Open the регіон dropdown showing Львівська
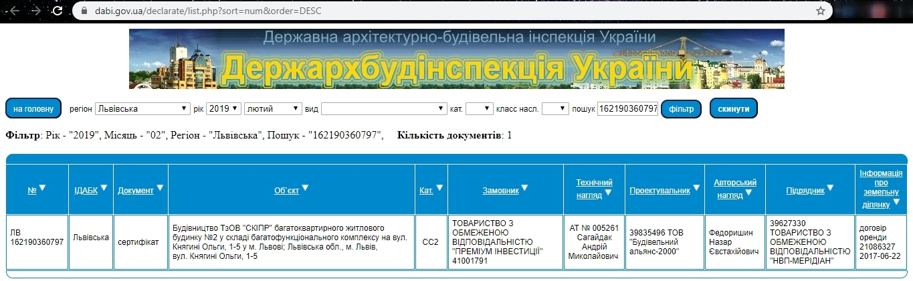The image size is (913, 281). pyautogui.click(x=142, y=108)
